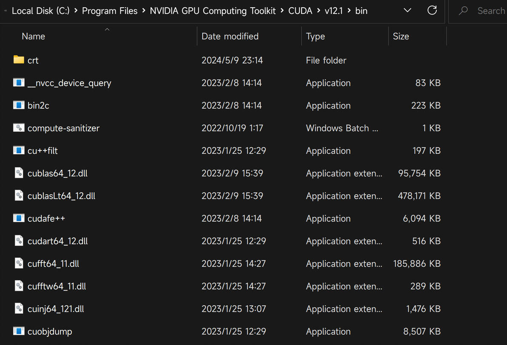This screenshot has height=345, width=507.
Task: Click the bin2c application icon
Action: point(19,105)
